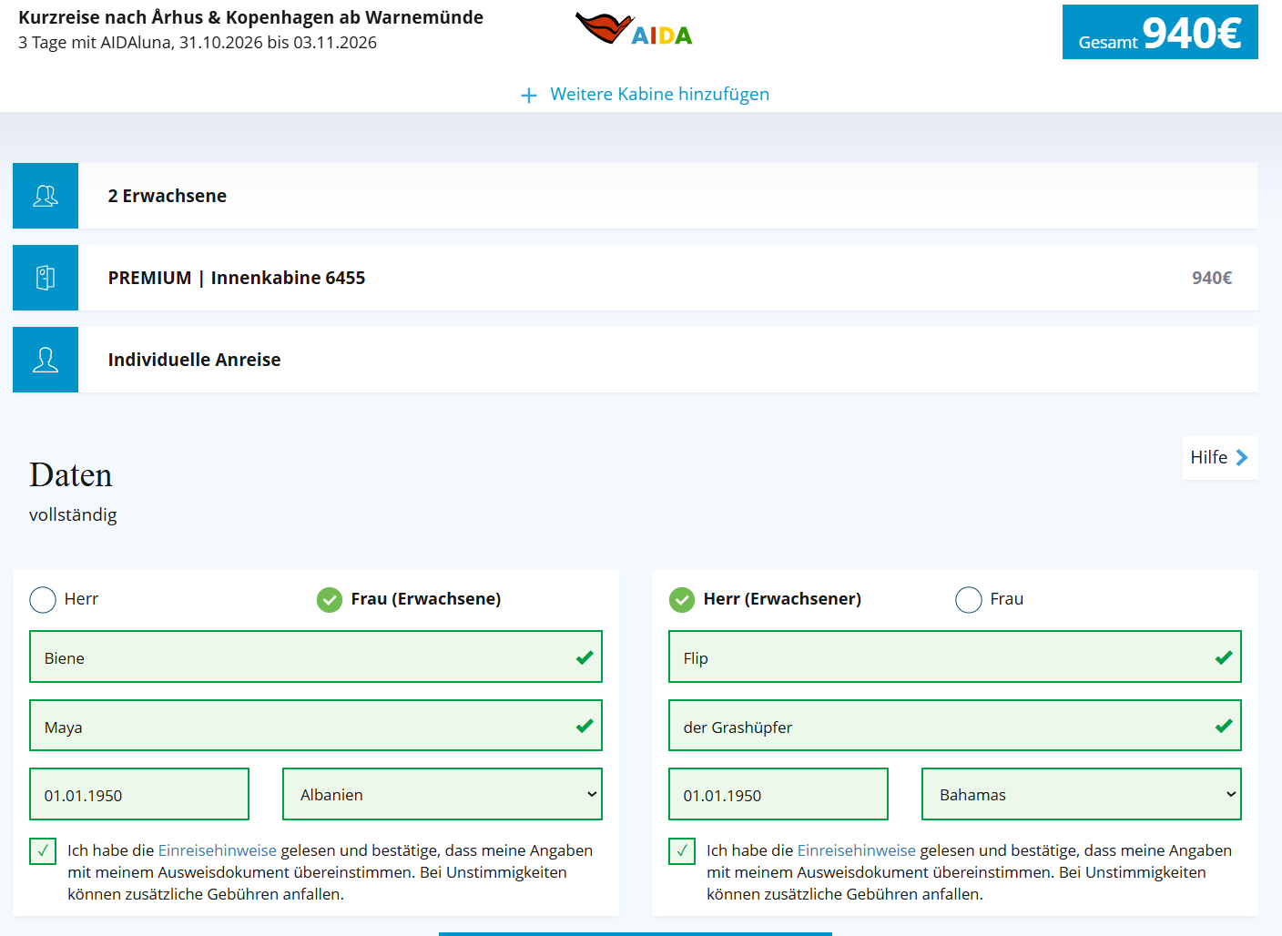Viewport: 1282px width, 936px height.
Task: Click the Gesamt 940€ total price box
Action: [1160, 33]
